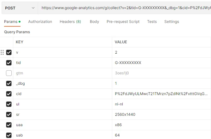The image size is (211, 139).
Task: Uncheck the _dbg parameter checkbox
Action: point(9,83)
